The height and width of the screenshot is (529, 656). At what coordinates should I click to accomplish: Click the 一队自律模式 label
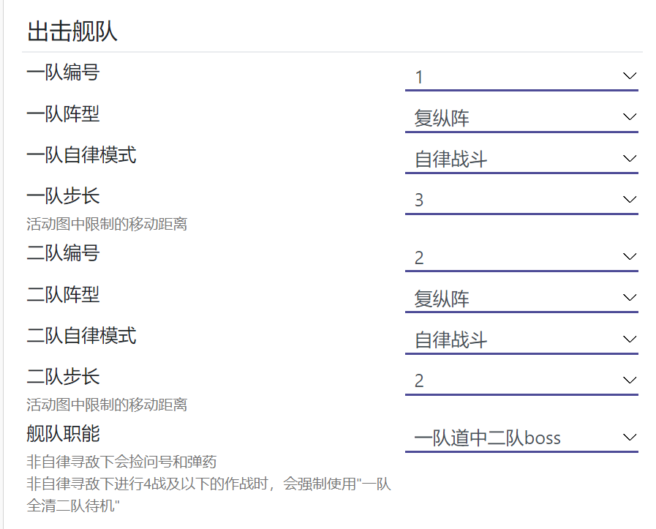point(82,155)
